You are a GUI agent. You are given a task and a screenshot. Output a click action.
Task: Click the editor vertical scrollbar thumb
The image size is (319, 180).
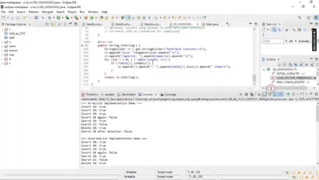[x=254, y=78]
